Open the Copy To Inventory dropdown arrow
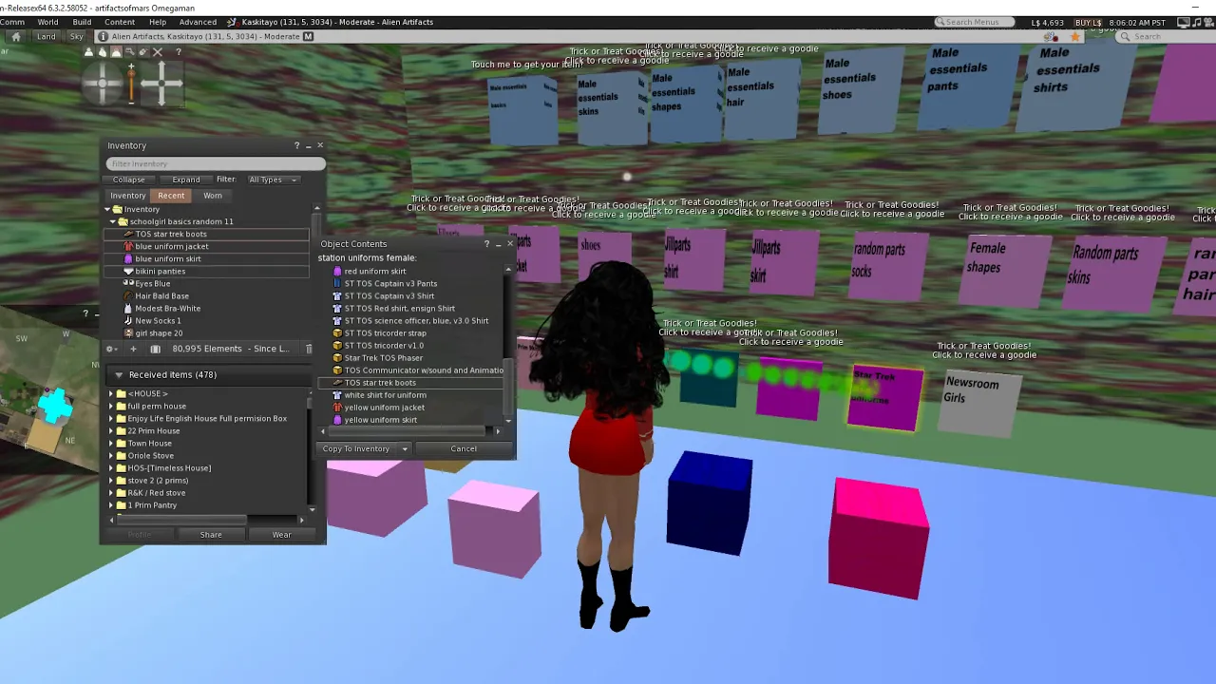Screen dimensions: 1216x684 click(x=405, y=449)
